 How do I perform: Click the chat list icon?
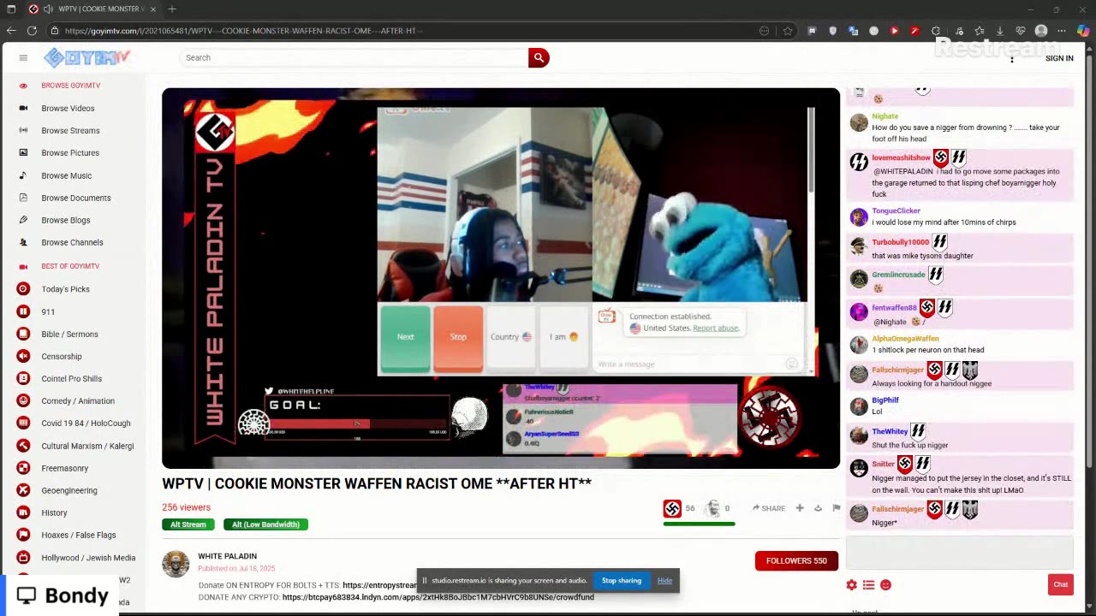pyautogui.click(x=868, y=584)
